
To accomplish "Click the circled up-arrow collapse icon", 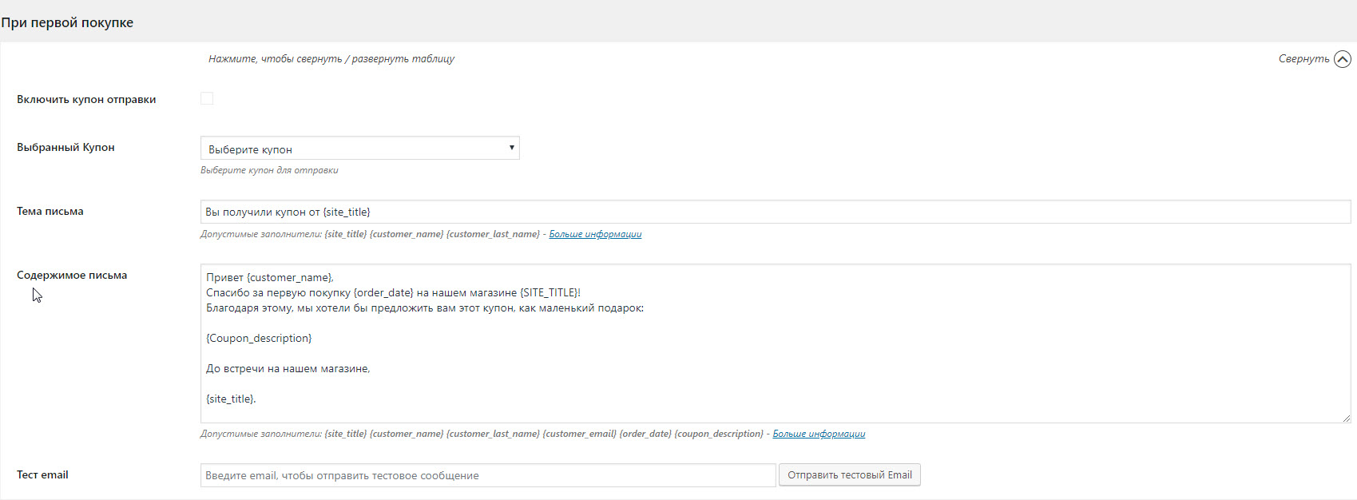I will (1343, 59).
